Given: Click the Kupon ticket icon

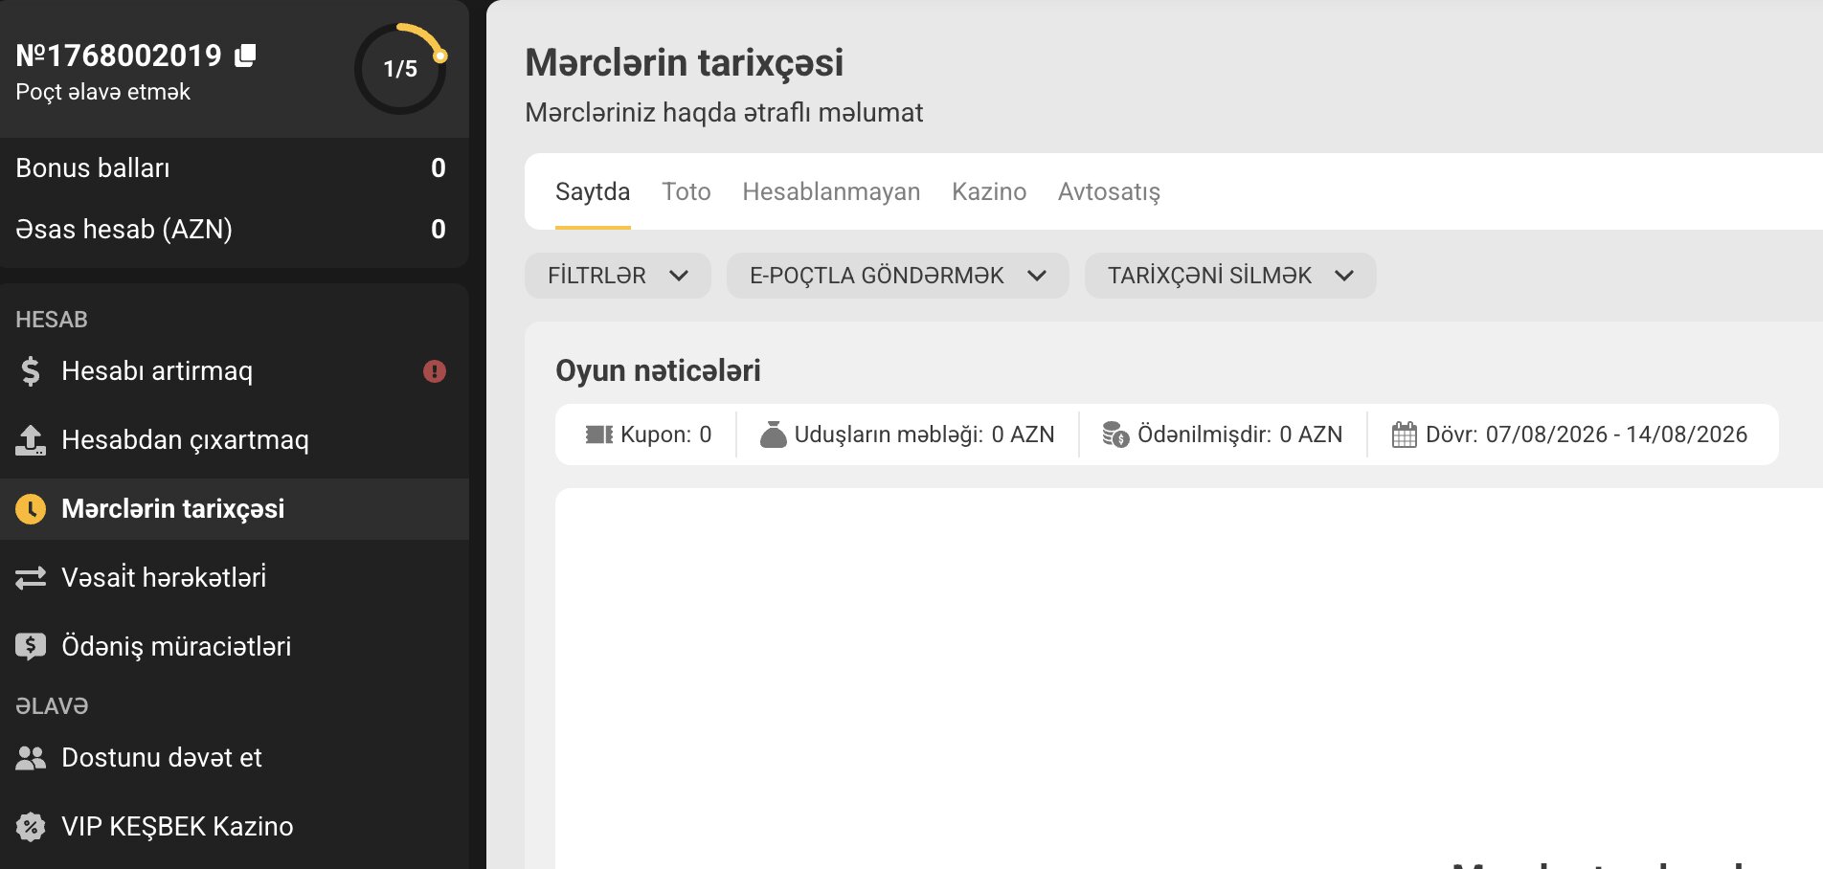Looking at the screenshot, I should (599, 434).
